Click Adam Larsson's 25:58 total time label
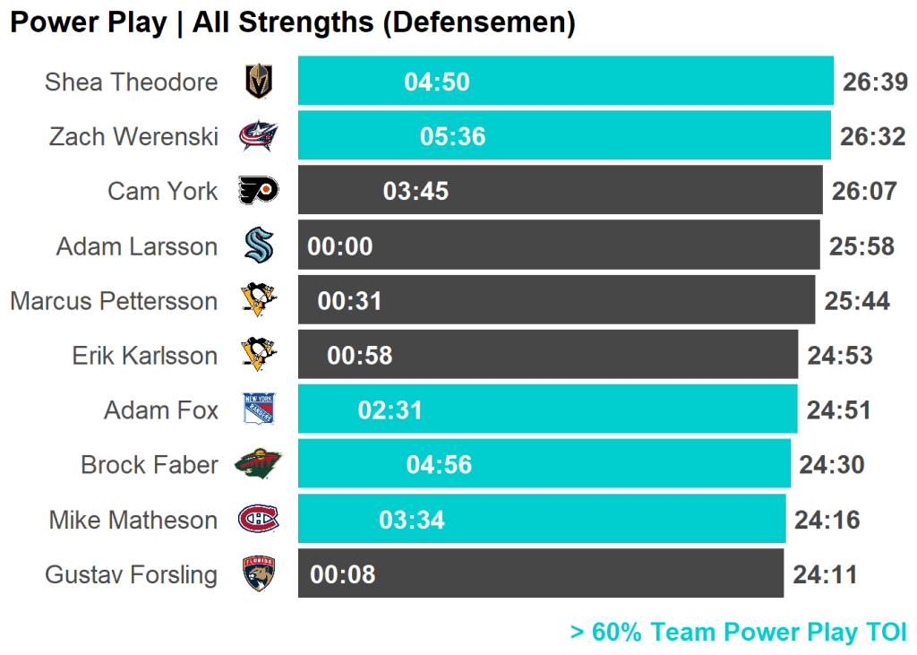 (x=861, y=246)
